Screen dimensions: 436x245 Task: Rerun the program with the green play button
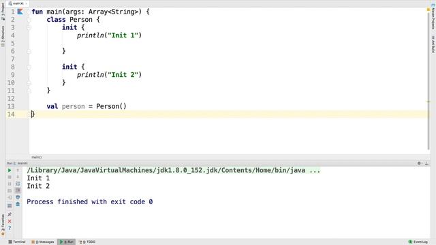click(10, 170)
